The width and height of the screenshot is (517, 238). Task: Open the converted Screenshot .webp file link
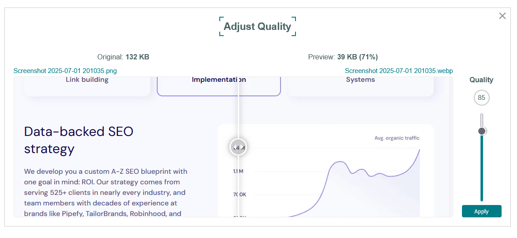tap(399, 71)
